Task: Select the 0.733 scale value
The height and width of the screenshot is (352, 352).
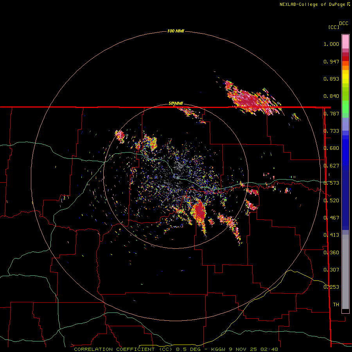Action: pyautogui.click(x=331, y=131)
